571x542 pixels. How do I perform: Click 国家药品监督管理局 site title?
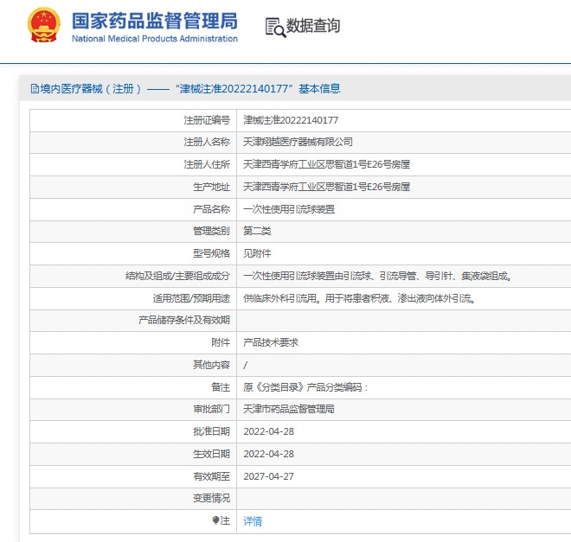click(155, 21)
